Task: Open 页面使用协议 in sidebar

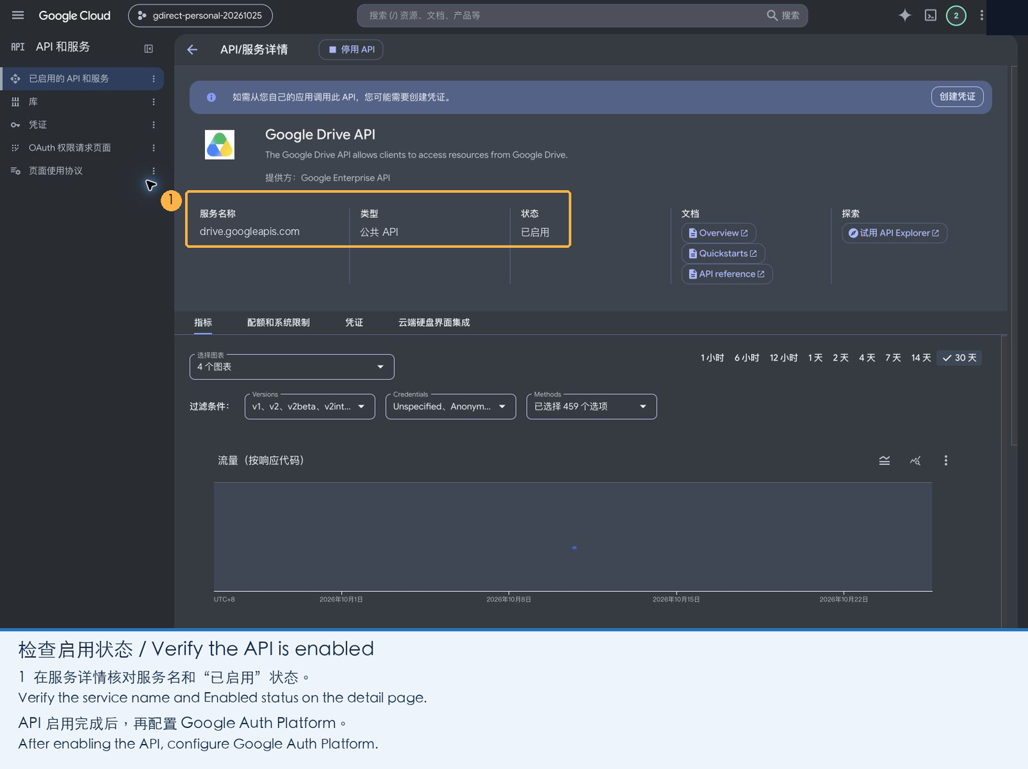Action: coord(82,171)
